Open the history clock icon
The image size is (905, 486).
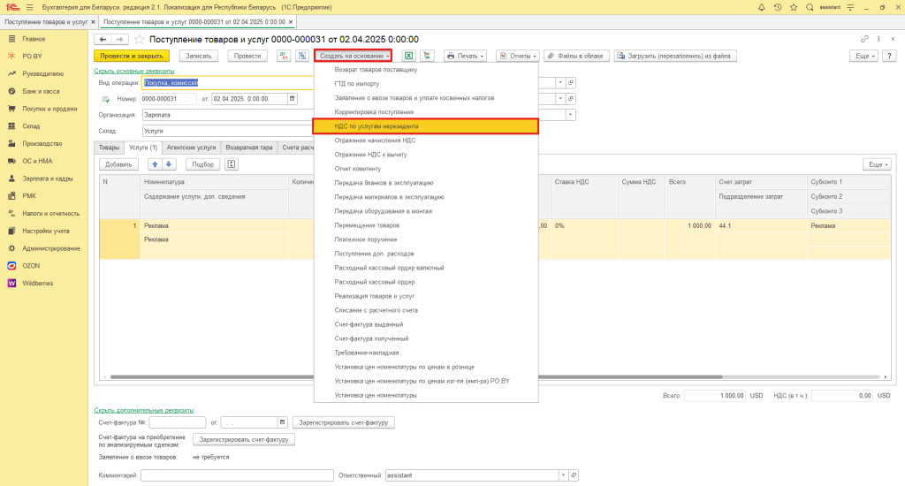click(x=778, y=7)
